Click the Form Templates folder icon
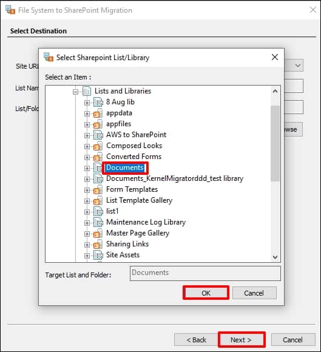Screen dimensions: 321x352 pos(98,190)
